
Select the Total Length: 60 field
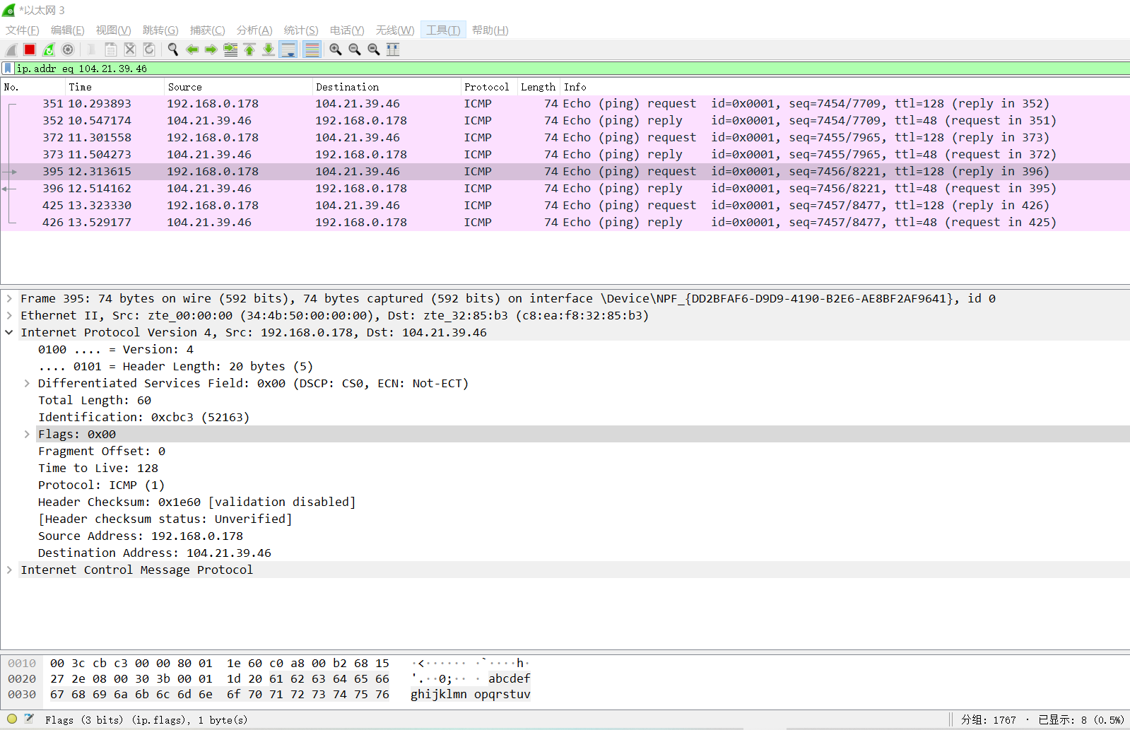point(95,400)
